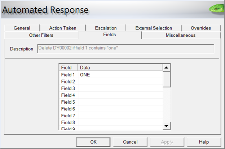Click the Fields tab

coord(110,35)
